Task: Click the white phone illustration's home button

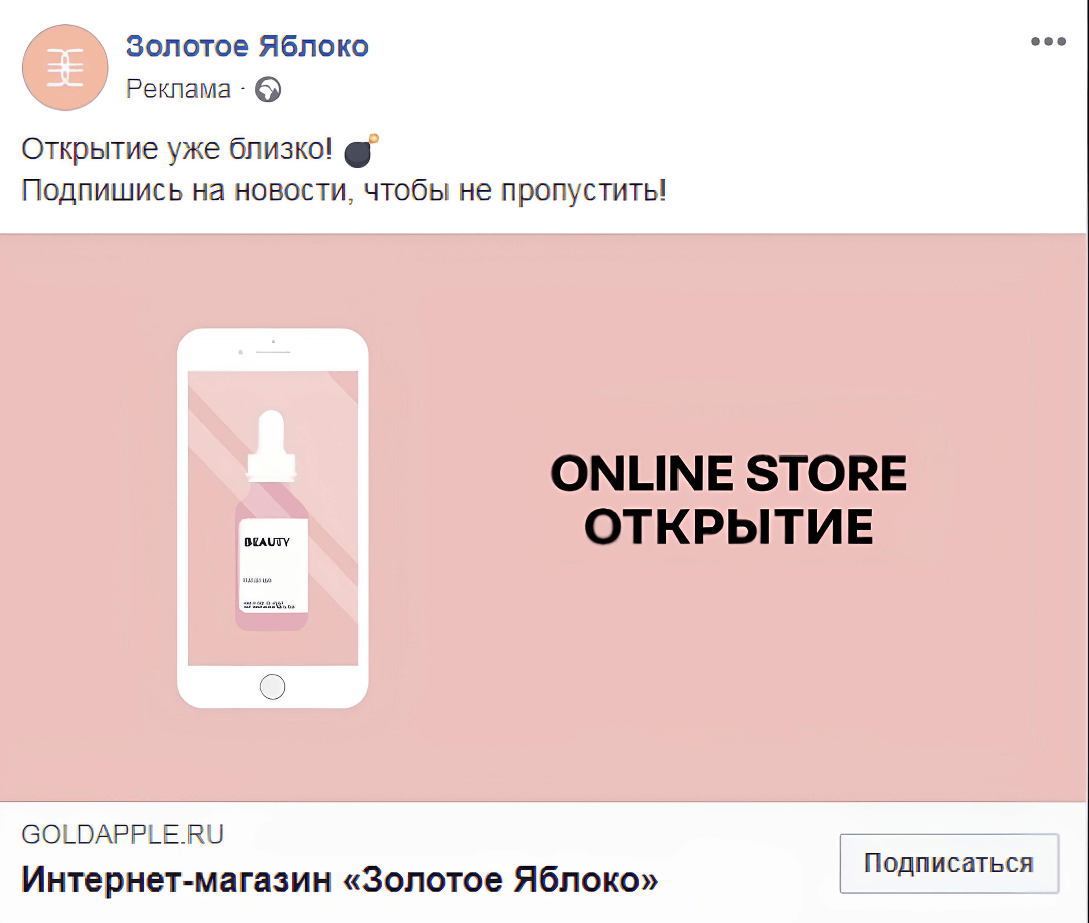Action: tap(272, 687)
